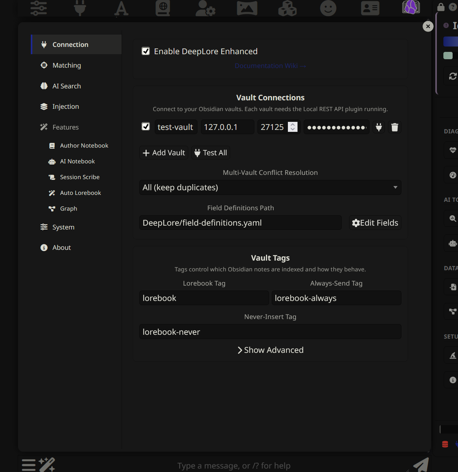Viewport: 458px width, 472px height.
Task: Open World Info globe book icon
Action: coord(163,8)
